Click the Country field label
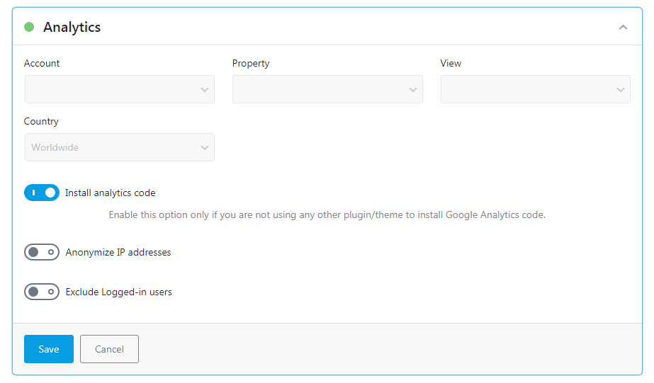Viewport: 654px width, 383px height. pos(41,122)
